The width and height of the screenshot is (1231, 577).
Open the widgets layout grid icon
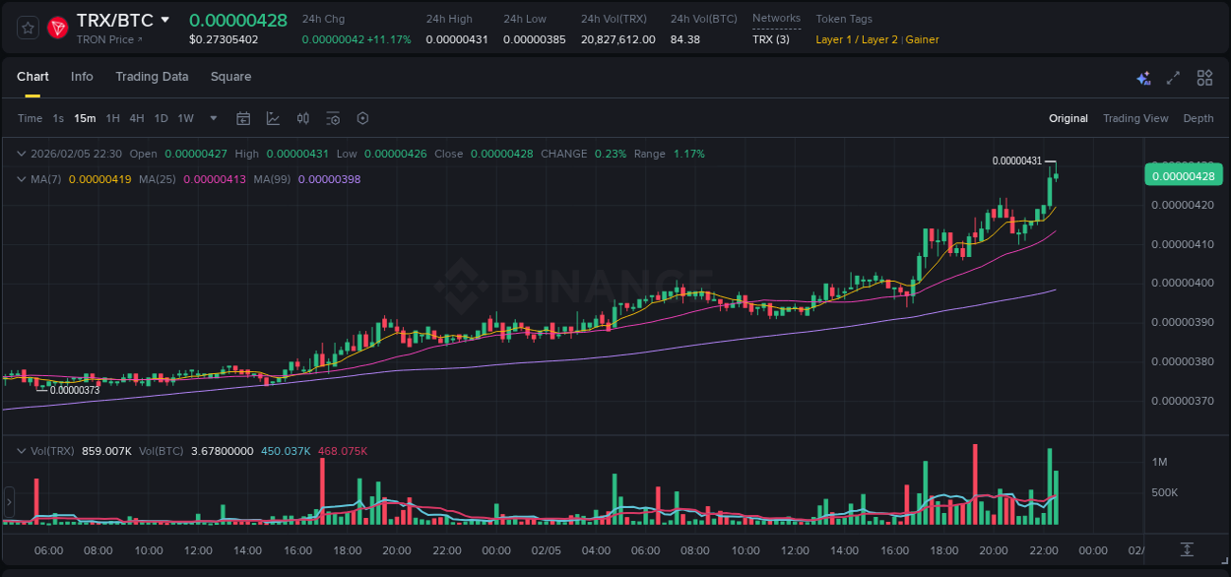point(1203,77)
